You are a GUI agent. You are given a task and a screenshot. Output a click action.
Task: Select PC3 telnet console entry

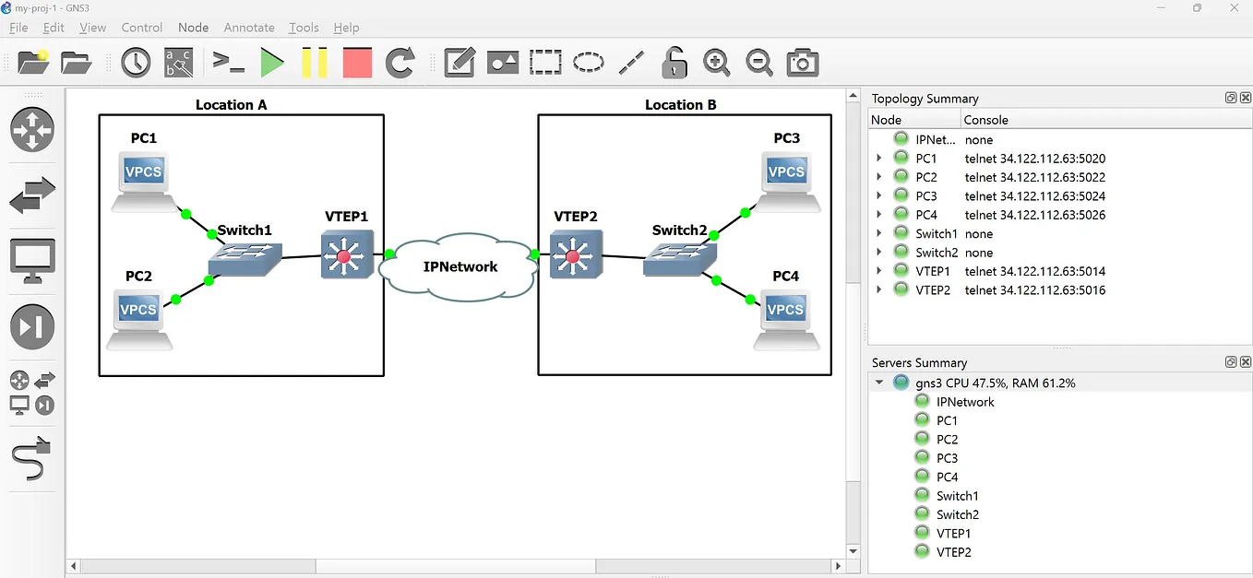tap(1034, 195)
